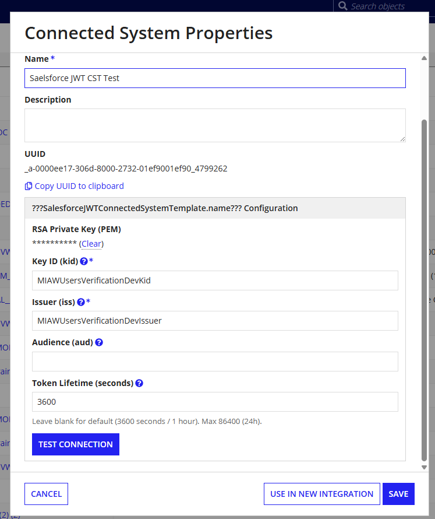Image resolution: width=435 pixels, height=519 pixels.
Task: Open the Audience (aud) help tooltip icon
Action: coord(99,342)
